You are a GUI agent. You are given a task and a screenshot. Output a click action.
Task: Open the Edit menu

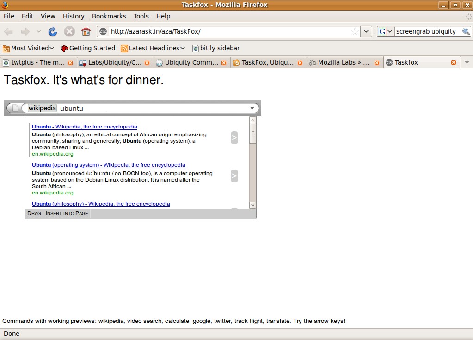[x=27, y=16]
